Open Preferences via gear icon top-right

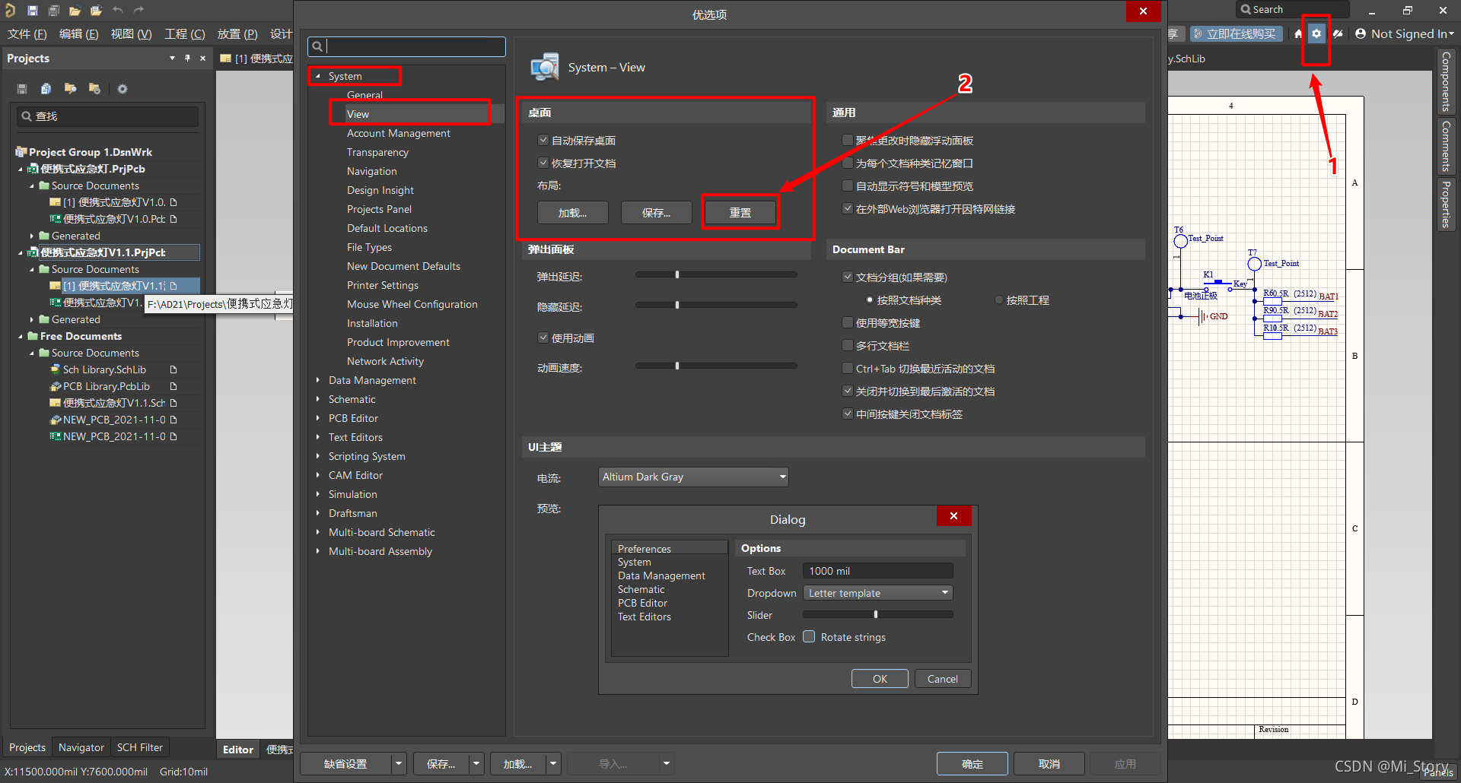coord(1316,33)
